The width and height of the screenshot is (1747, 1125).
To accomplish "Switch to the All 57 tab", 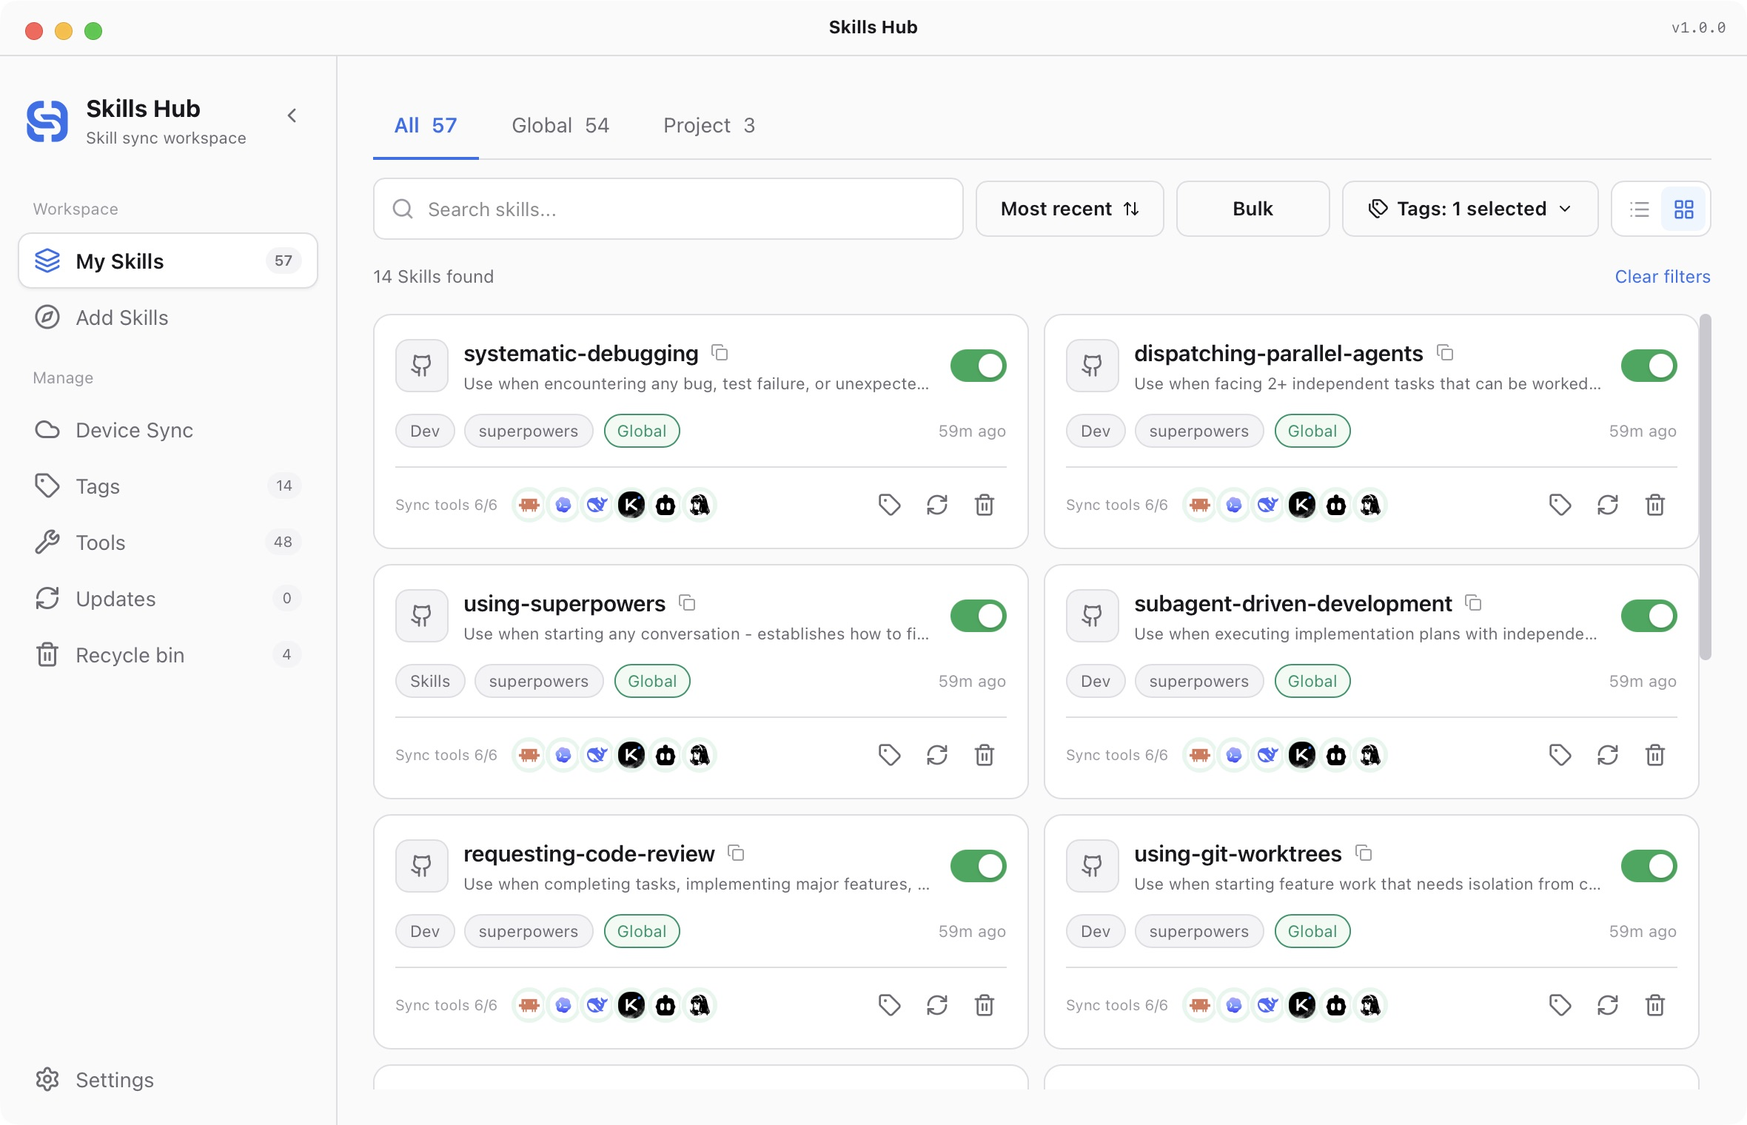I will tap(426, 126).
